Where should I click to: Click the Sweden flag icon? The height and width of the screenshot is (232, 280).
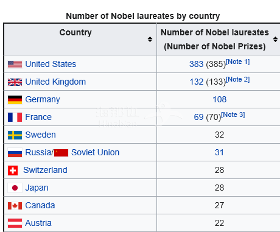pos(15,135)
